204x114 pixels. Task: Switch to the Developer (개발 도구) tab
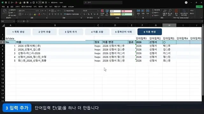point(57,7)
